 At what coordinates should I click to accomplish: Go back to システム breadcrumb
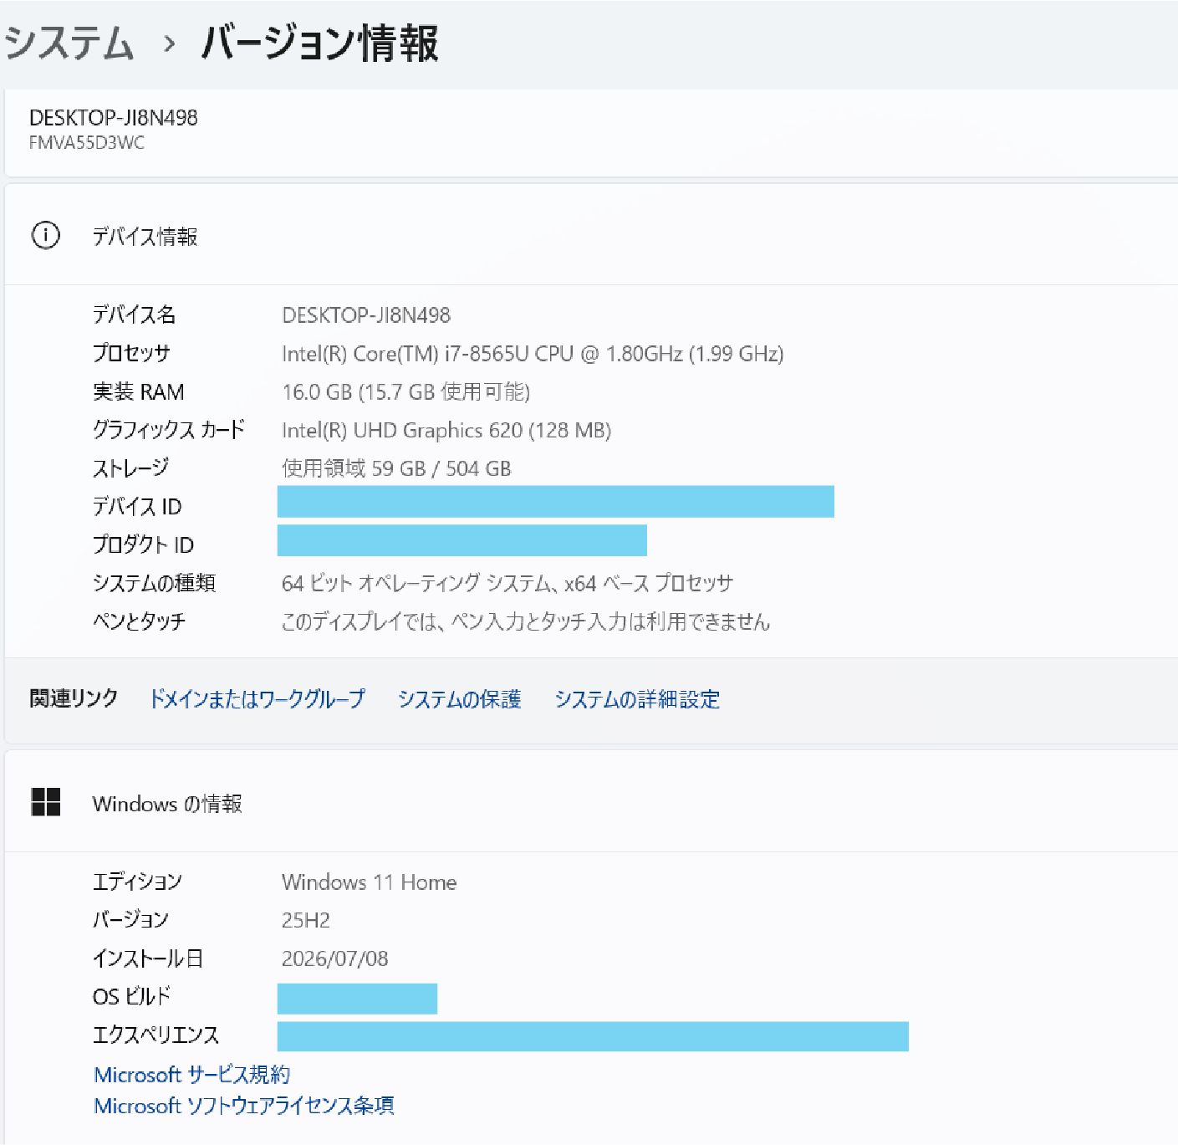(69, 43)
